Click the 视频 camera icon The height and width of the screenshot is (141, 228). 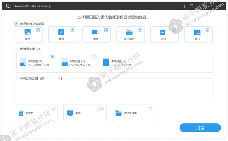pyautogui.click(x=95, y=32)
